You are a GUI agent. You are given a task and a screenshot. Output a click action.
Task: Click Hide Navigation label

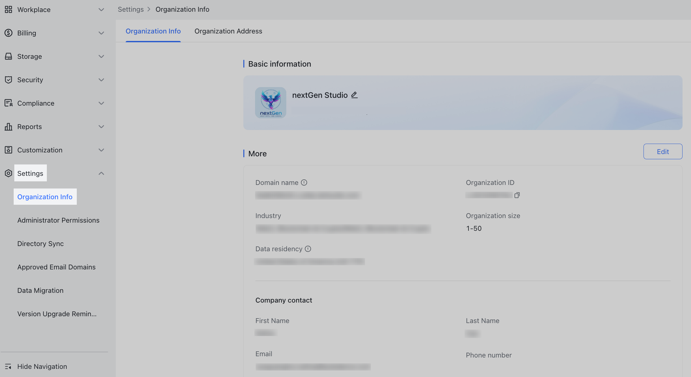tap(42, 366)
